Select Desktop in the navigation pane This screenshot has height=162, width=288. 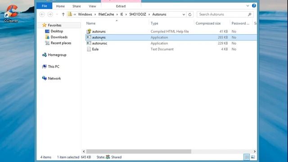pos(57,31)
